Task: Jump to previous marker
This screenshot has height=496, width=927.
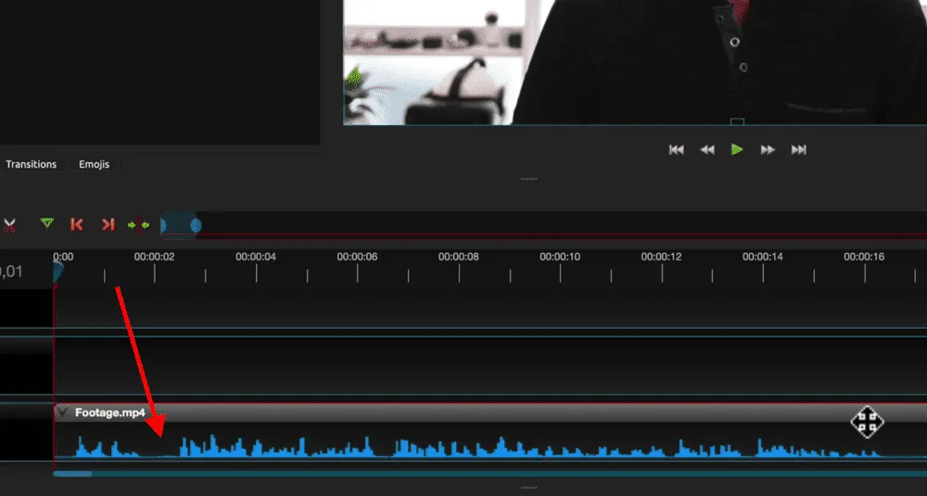Action: click(x=77, y=224)
